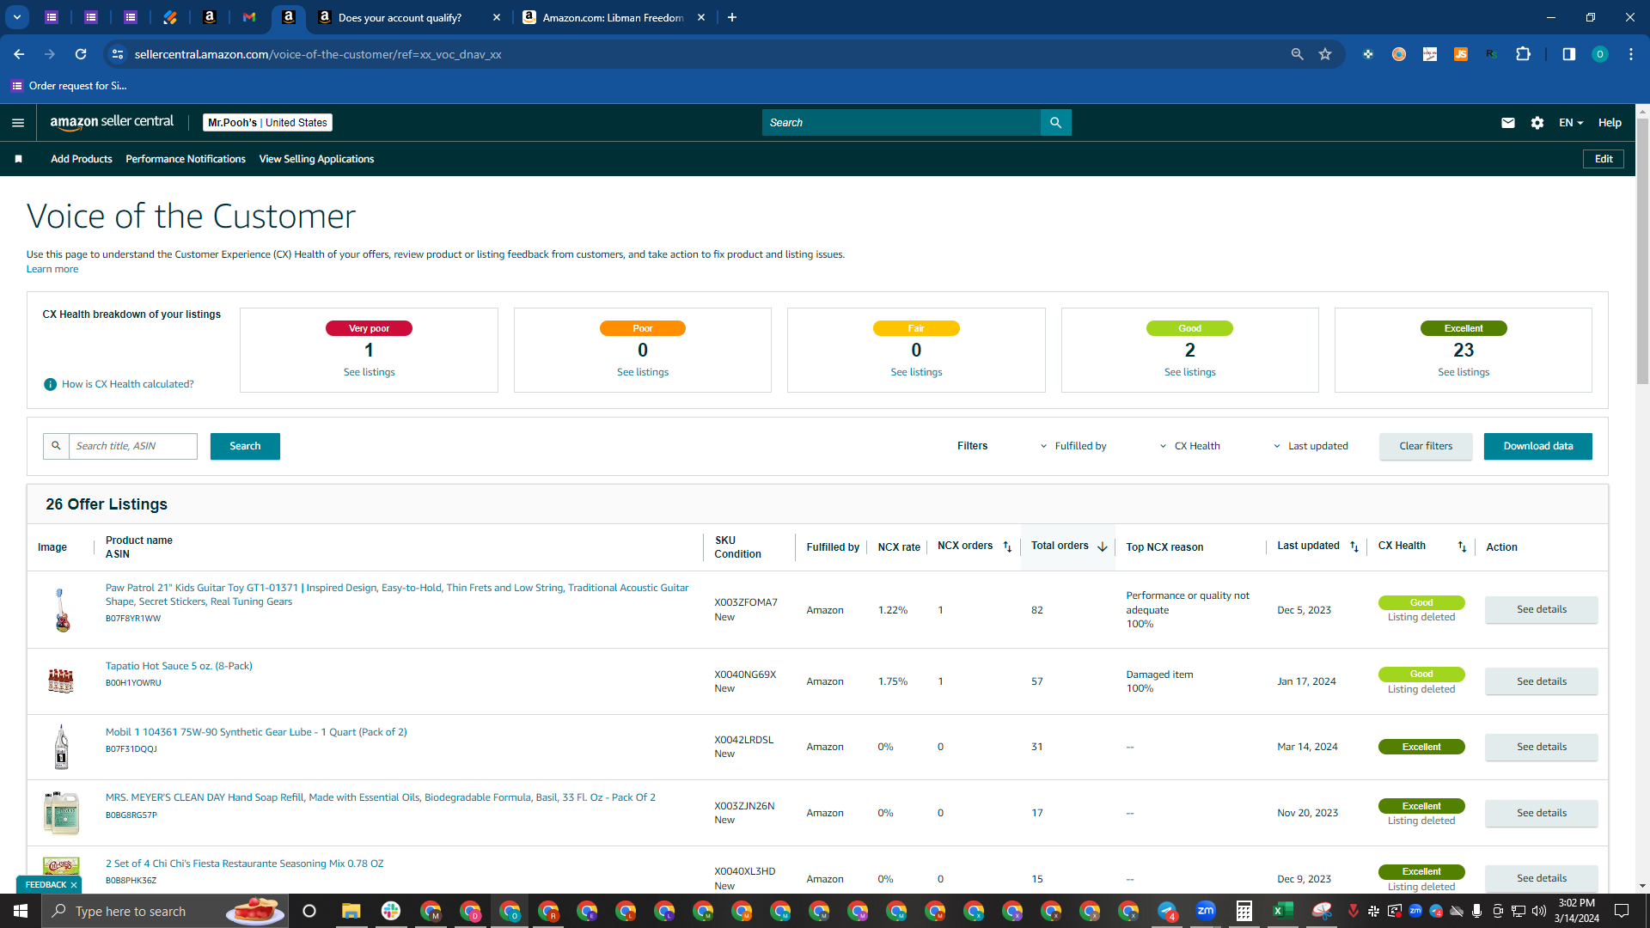The width and height of the screenshot is (1650, 928).
Task: Open the browser zoom magnifier in address bar
Action: coord(1297,54)
